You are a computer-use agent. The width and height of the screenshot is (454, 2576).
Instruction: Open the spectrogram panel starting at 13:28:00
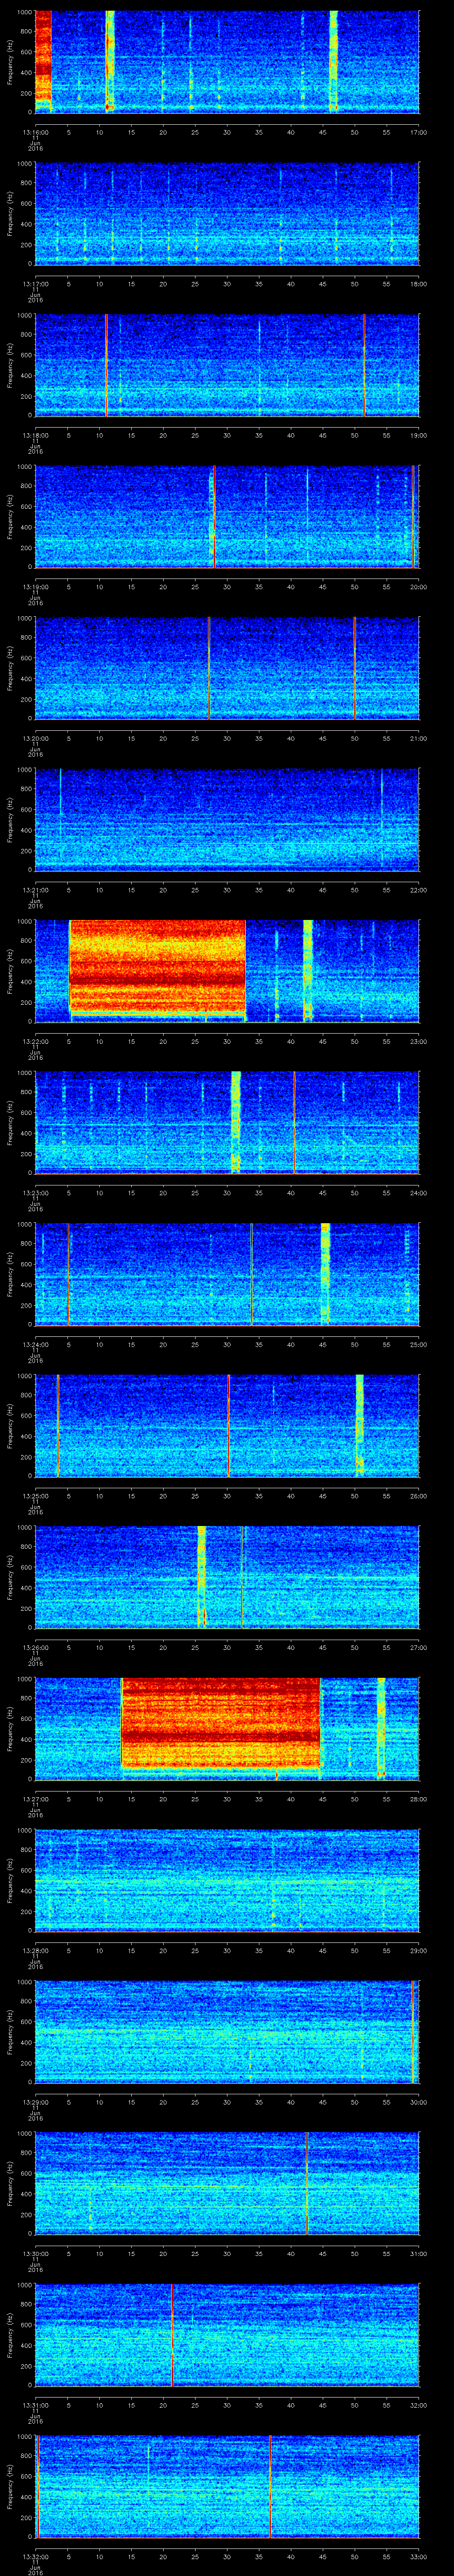[227, 1880]
